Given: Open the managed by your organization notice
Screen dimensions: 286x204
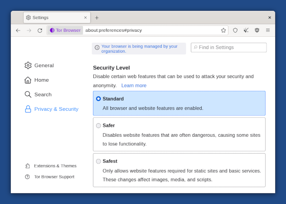Looking at the screenshot, I should click(x=139, y=49).
